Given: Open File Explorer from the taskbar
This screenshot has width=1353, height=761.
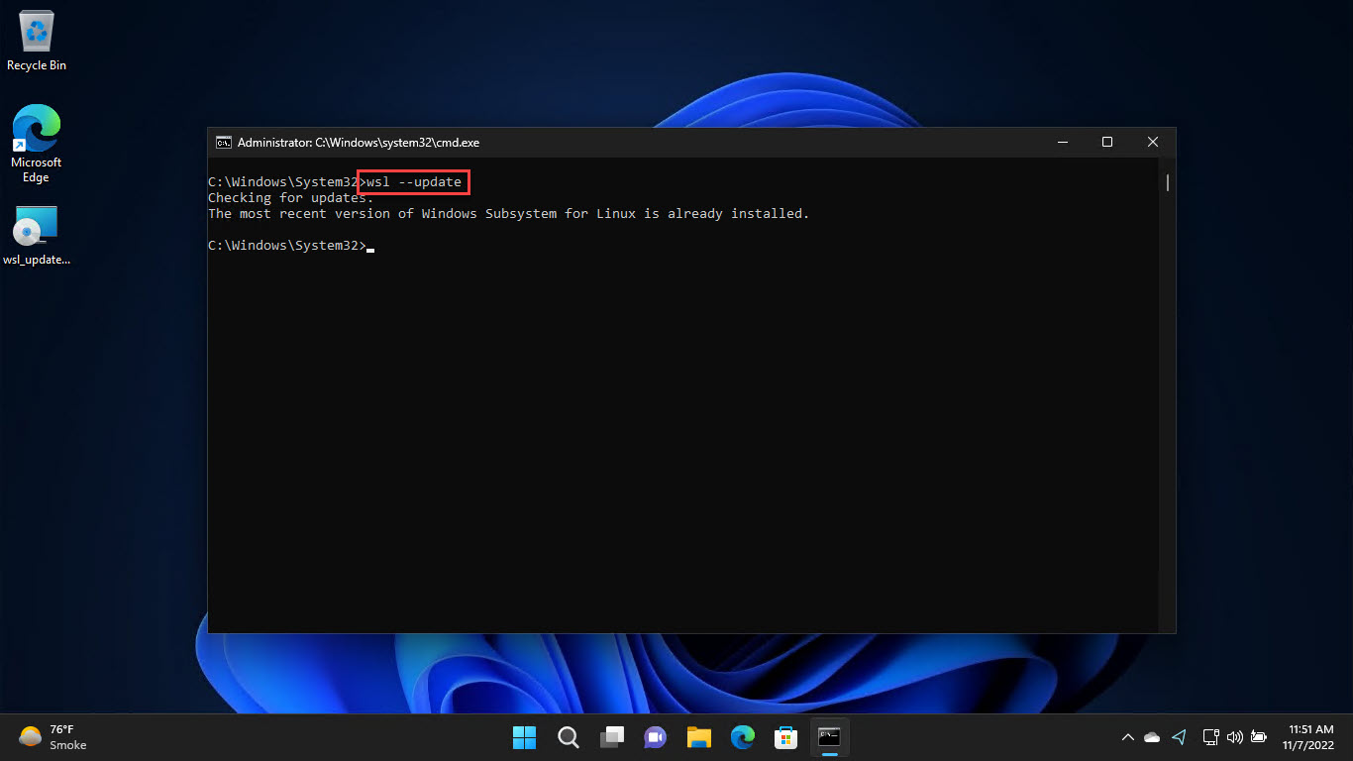Looking at the screenshot, I should tap(698, 737).
